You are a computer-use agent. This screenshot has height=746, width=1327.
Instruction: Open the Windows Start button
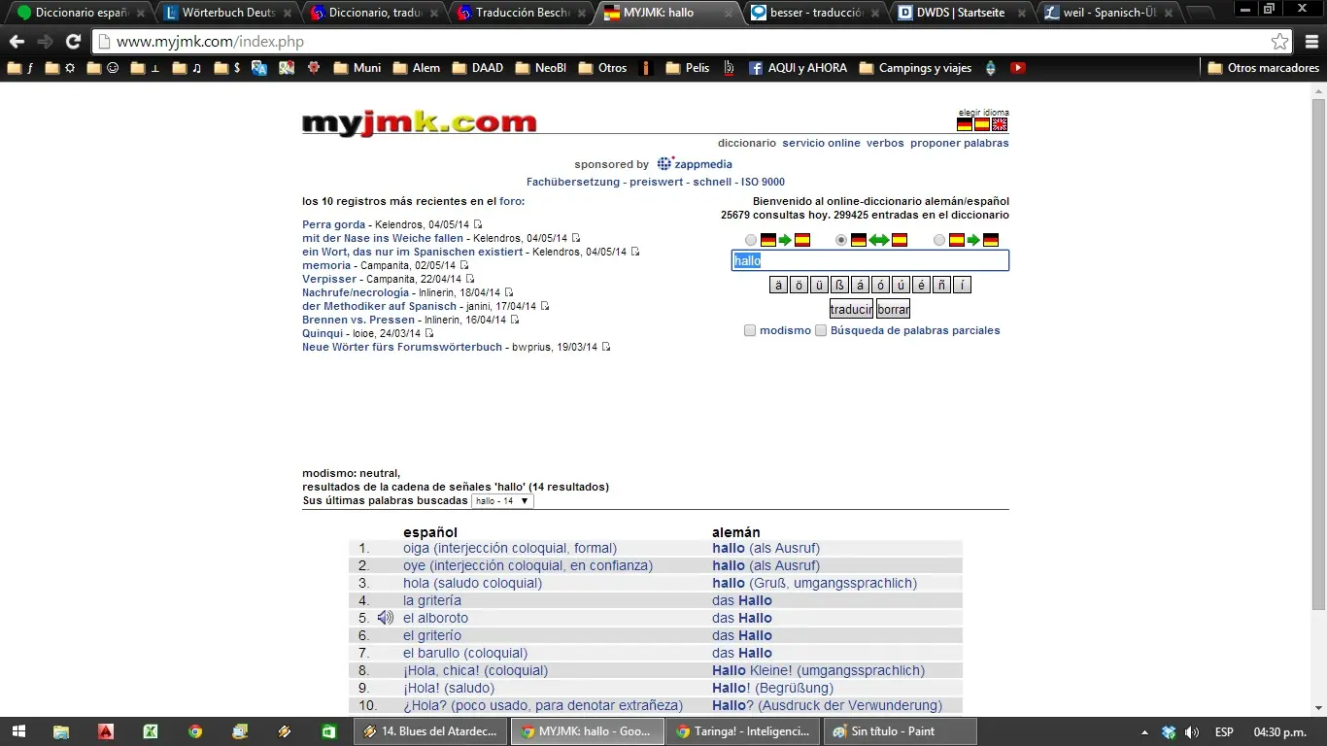coord(19,731)
